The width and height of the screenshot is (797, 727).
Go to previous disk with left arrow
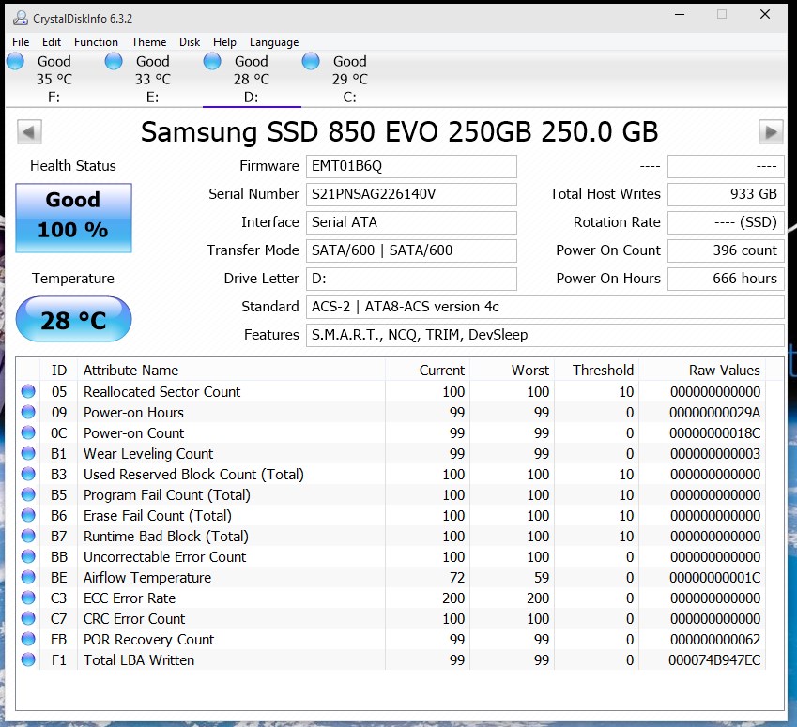29,132
